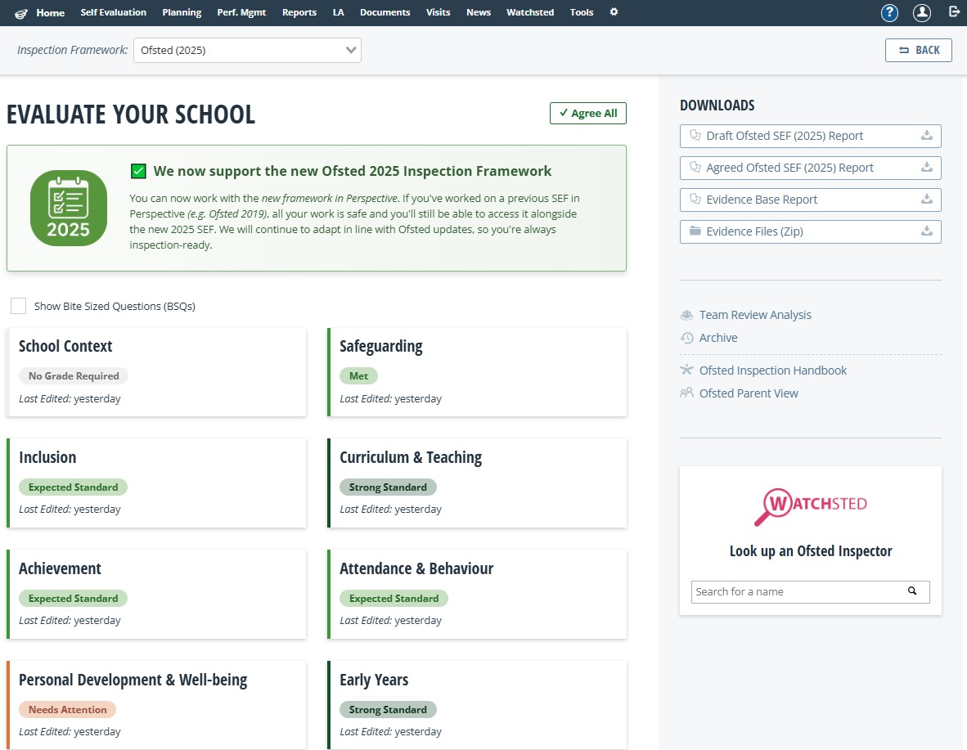This screenshot has height=750, width=967.
Task: Open the Ofsted Inspection Handbook link
Action: point(773,370)
